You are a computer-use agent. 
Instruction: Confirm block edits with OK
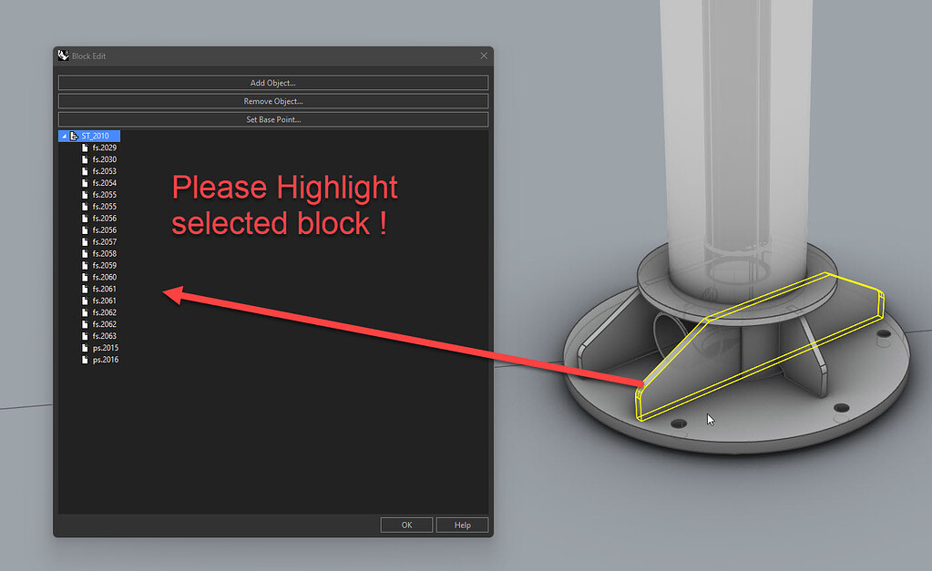pyautogui.click(x=406, y=524)
